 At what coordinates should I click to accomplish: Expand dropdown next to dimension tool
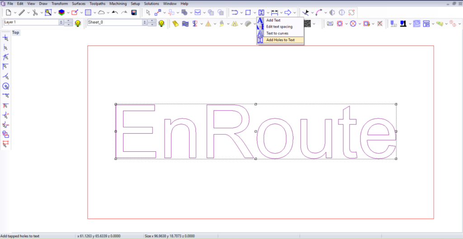[x=281, y=13]
